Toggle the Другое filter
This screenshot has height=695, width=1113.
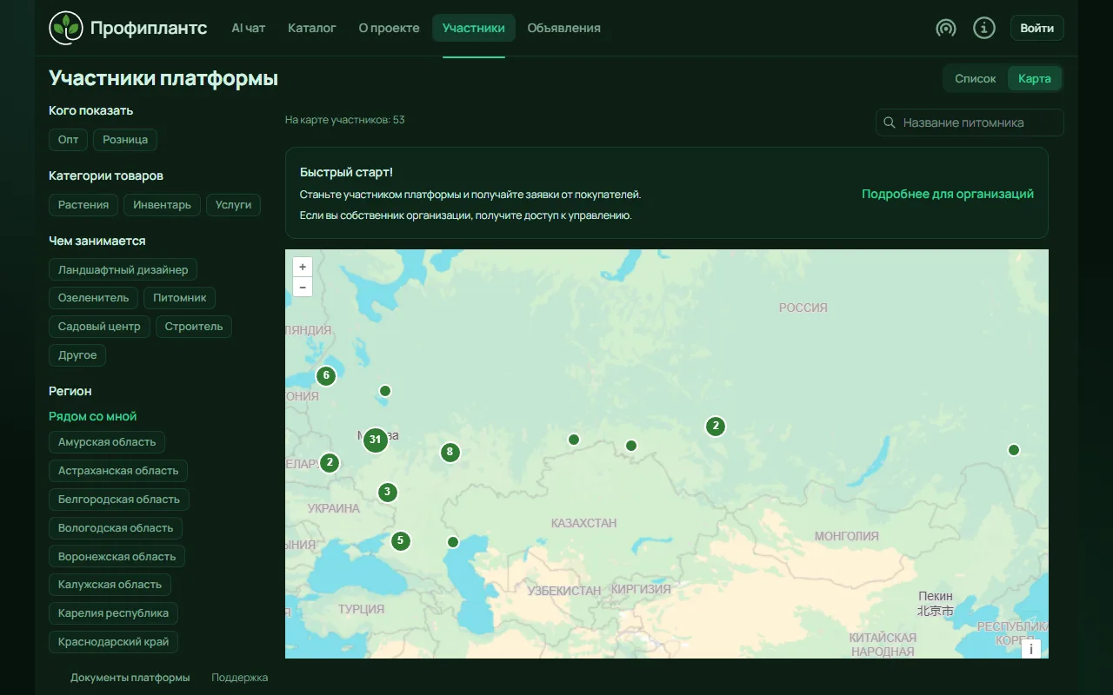tap(77, 355)
